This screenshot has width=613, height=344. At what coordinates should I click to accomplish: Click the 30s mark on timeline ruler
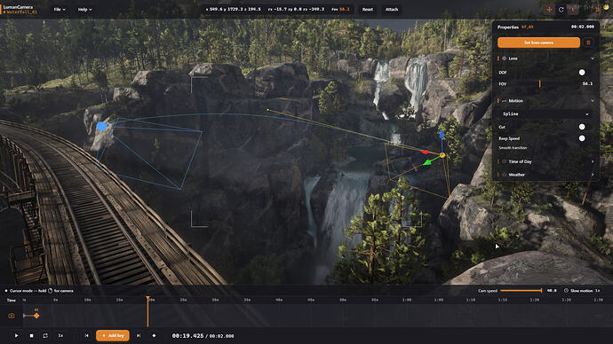point(215,300)
